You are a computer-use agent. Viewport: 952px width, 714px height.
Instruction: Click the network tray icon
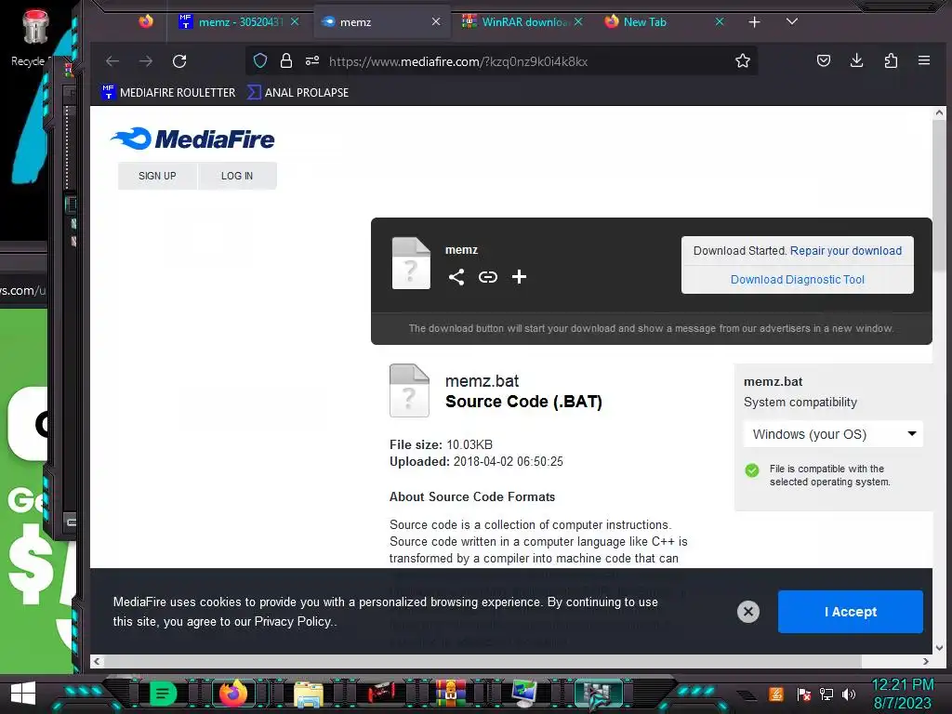826,694
